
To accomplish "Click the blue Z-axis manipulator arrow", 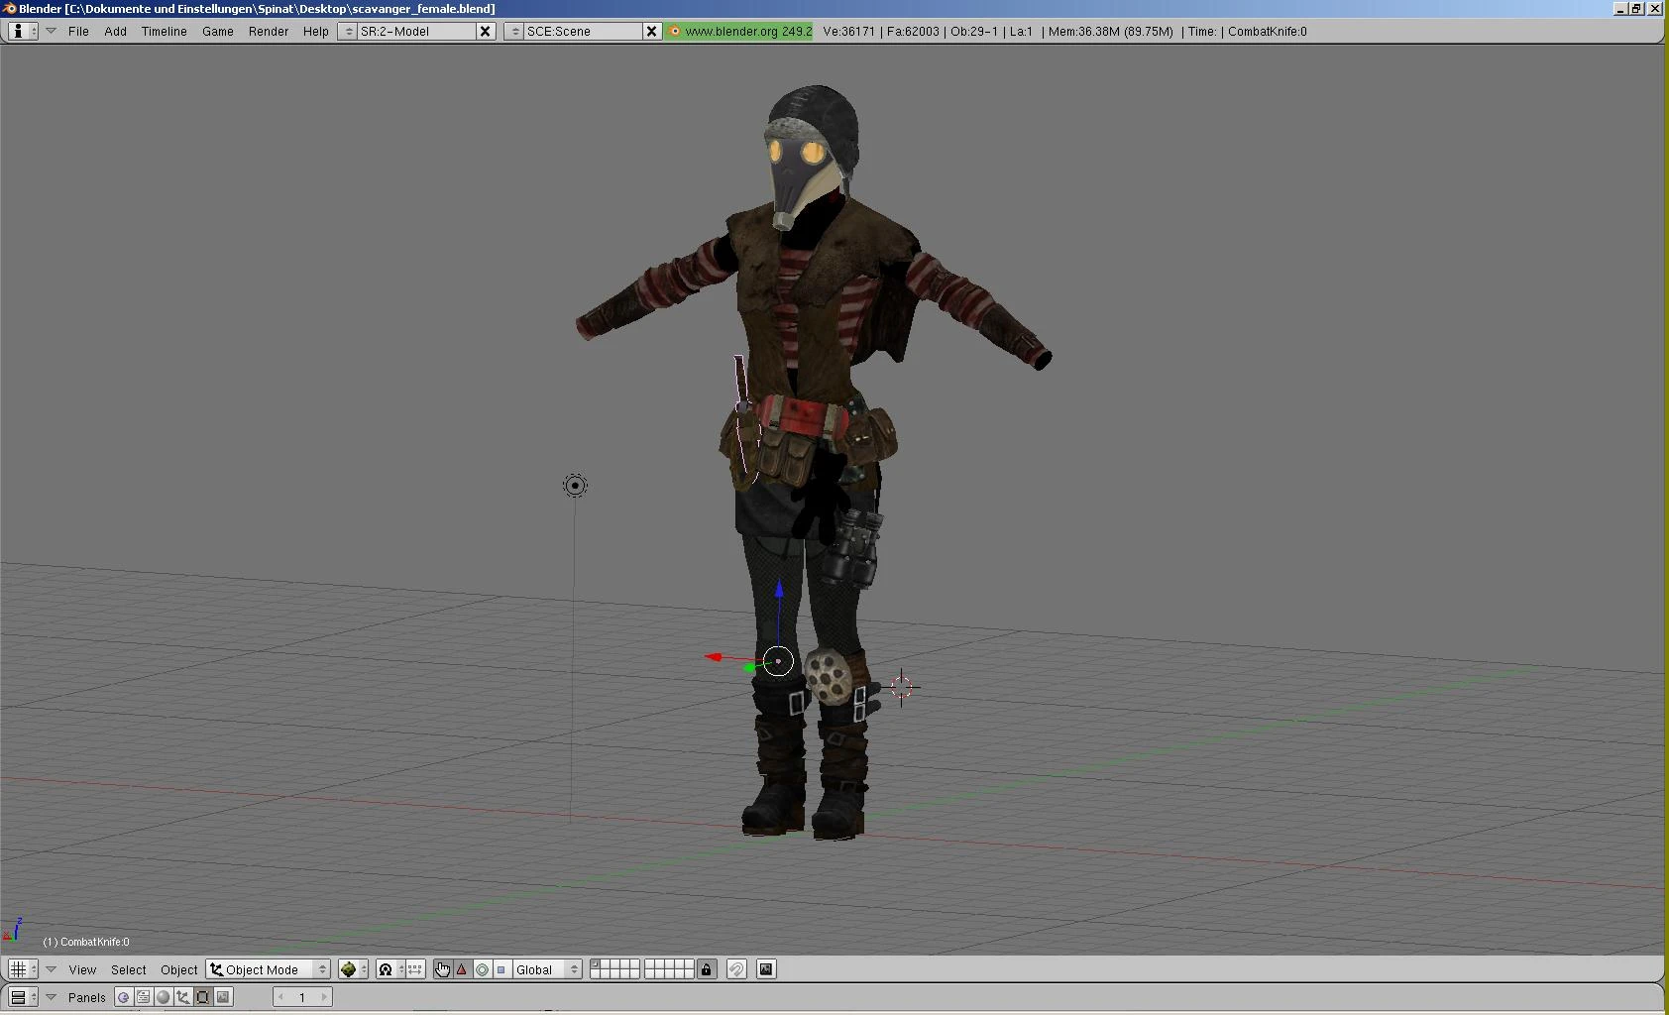I will click(779, 591).
